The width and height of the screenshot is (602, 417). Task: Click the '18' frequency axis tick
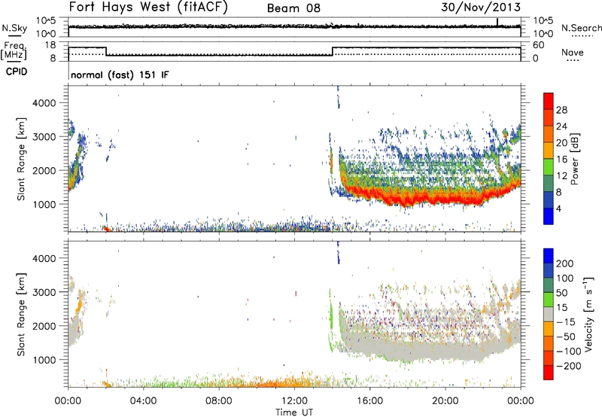(x=50, y=45)
